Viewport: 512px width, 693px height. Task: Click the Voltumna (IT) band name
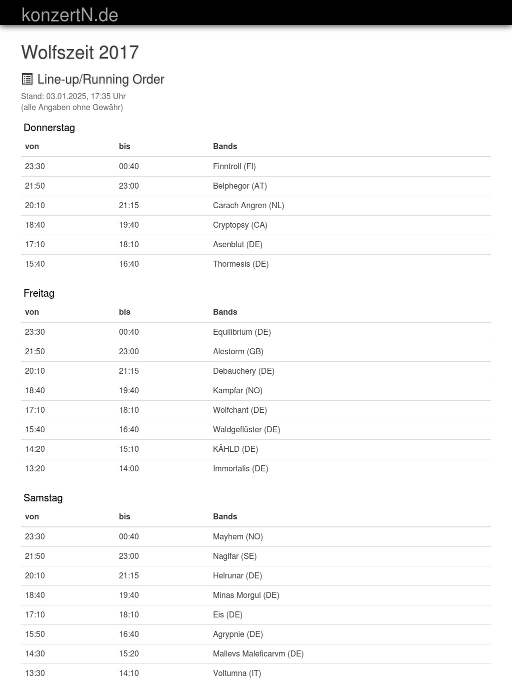(x=236, y=673)
